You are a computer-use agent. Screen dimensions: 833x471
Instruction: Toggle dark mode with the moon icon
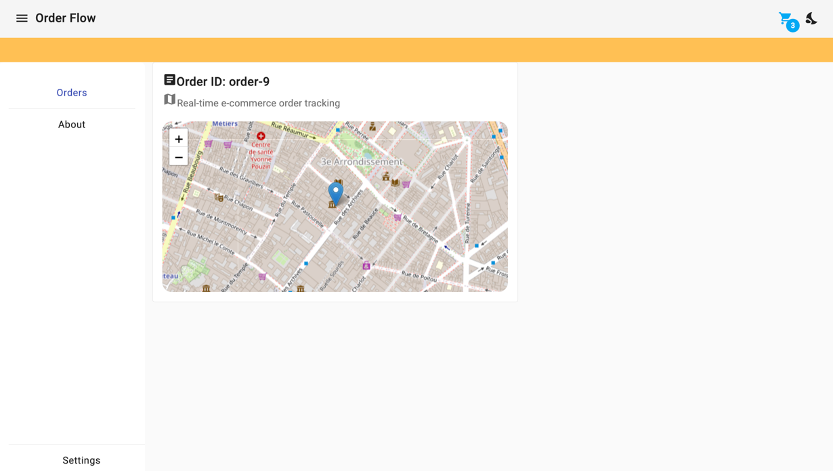click(811, 18)
